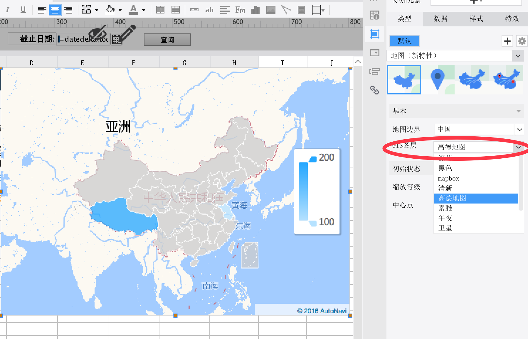Choose 卫星 from GIS layer list
The image size is (528, 339).
click(476, 228)
